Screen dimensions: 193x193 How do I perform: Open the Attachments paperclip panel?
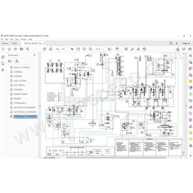point(3,70)
